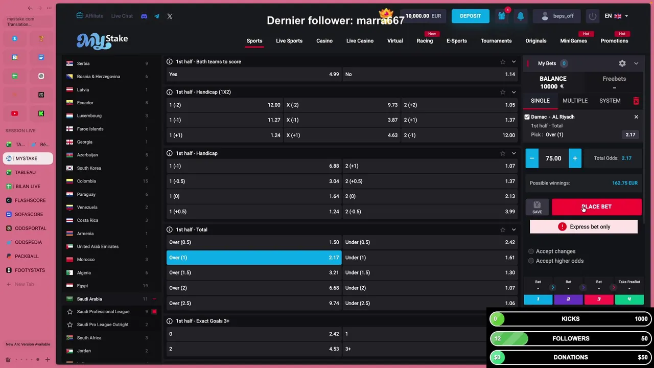The height and width of the screenshot is (368, 654).
Task: Open Promotions page
Action: 615,41
